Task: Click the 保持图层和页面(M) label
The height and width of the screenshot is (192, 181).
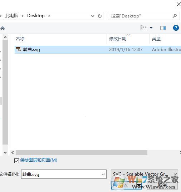Action: (39, 160)
